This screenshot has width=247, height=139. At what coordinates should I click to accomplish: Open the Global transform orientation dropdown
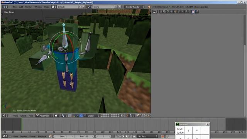93,116
